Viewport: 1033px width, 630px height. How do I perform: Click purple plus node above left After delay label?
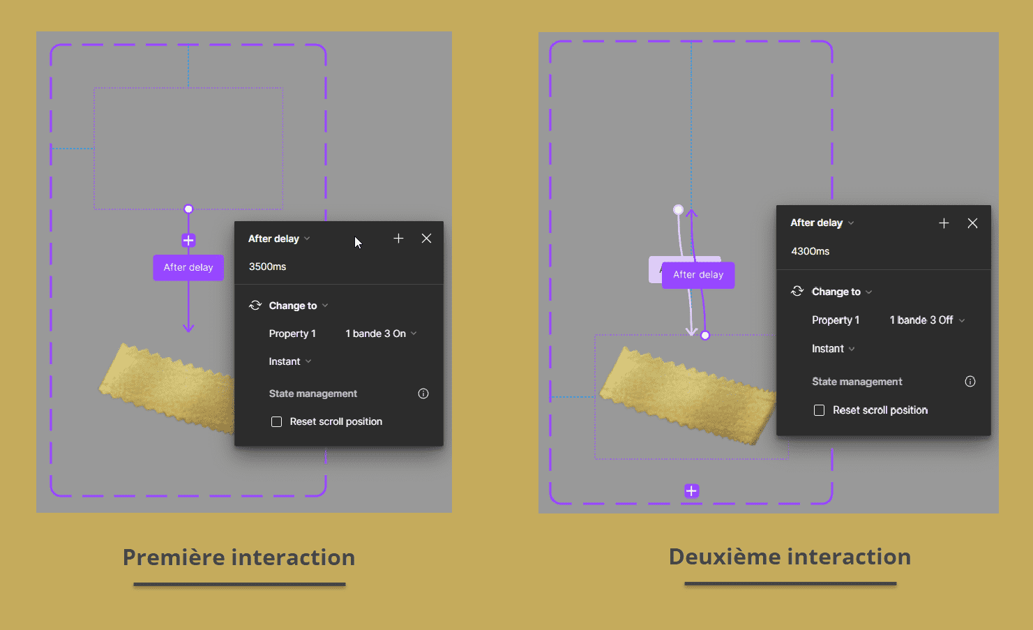tap(188, 241)
